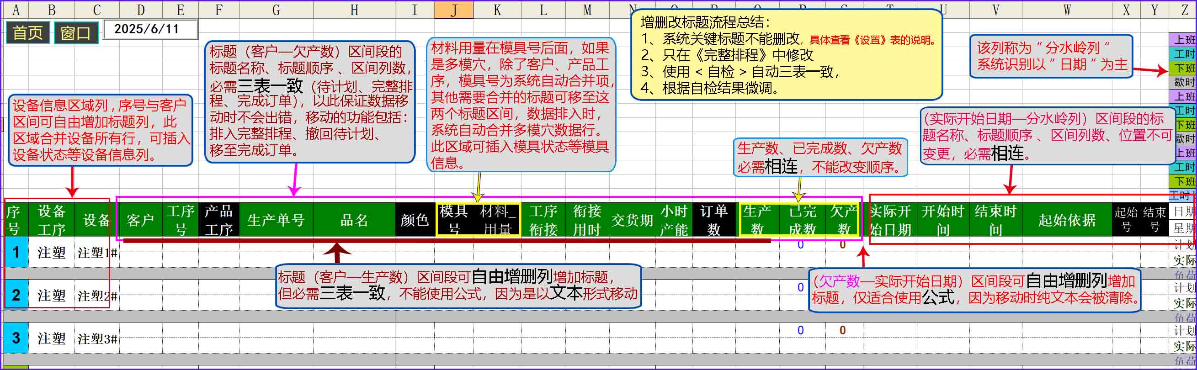Select column header W

point(1067,10)
